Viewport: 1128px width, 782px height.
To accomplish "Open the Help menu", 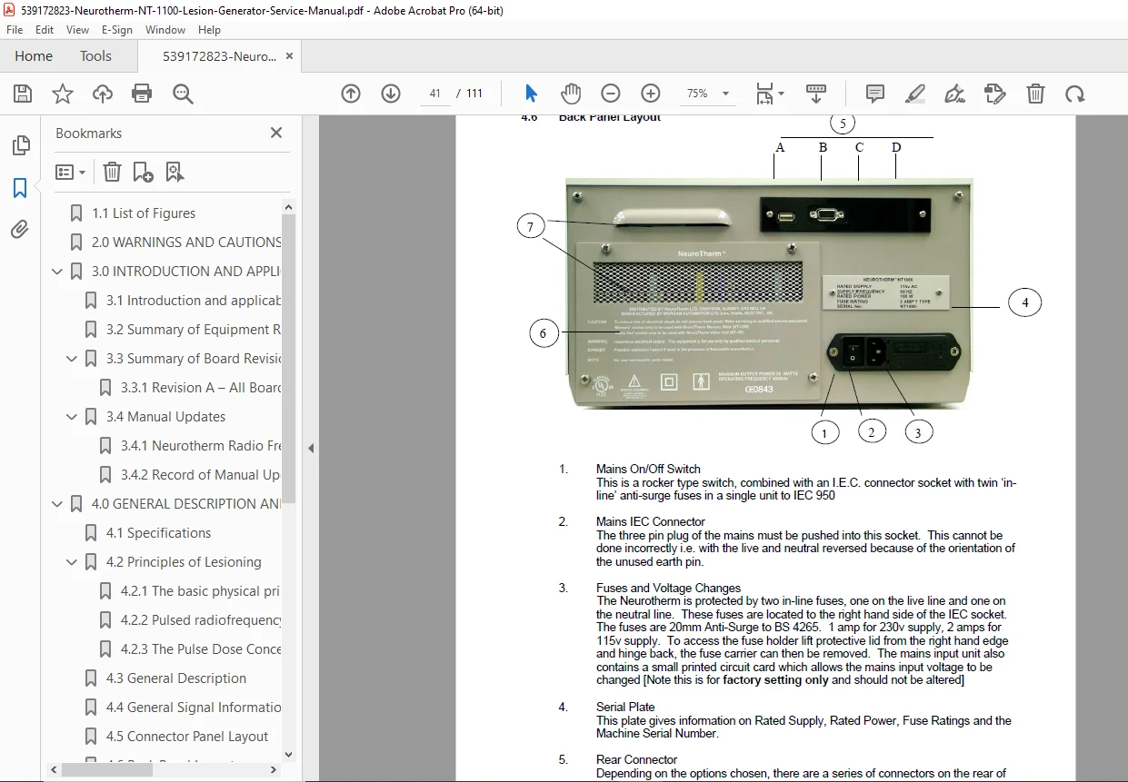I will tap(209, 30).
